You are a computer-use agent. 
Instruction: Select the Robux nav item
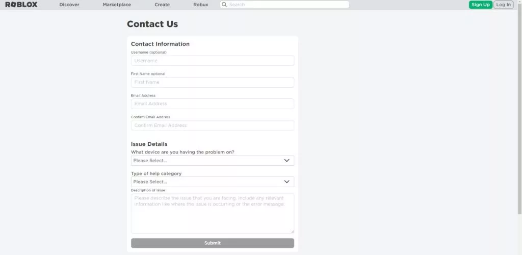[x=200, y=5]
